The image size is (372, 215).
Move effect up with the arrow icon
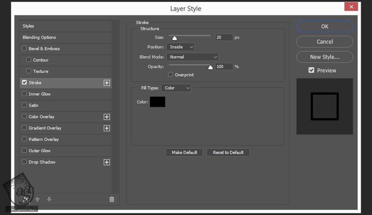click(38, 199)
